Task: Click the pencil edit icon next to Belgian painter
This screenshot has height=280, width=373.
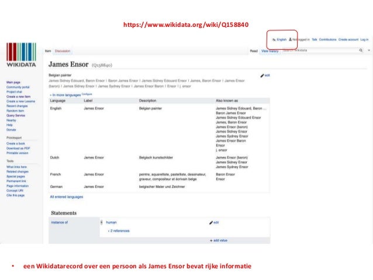Action: 262,75
